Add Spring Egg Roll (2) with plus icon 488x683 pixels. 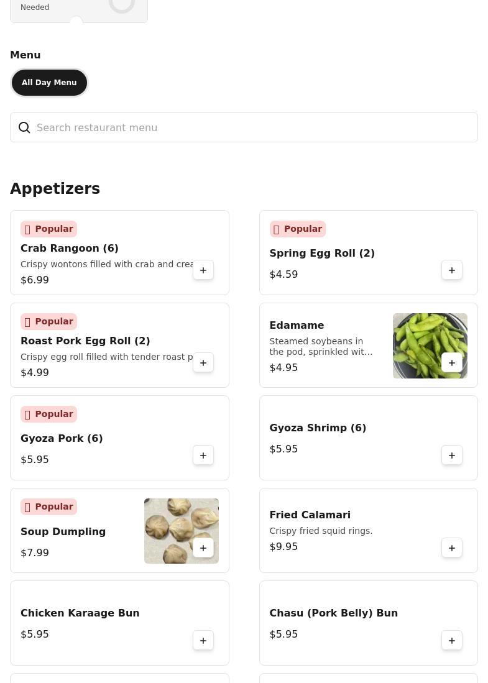pos(452,270)
